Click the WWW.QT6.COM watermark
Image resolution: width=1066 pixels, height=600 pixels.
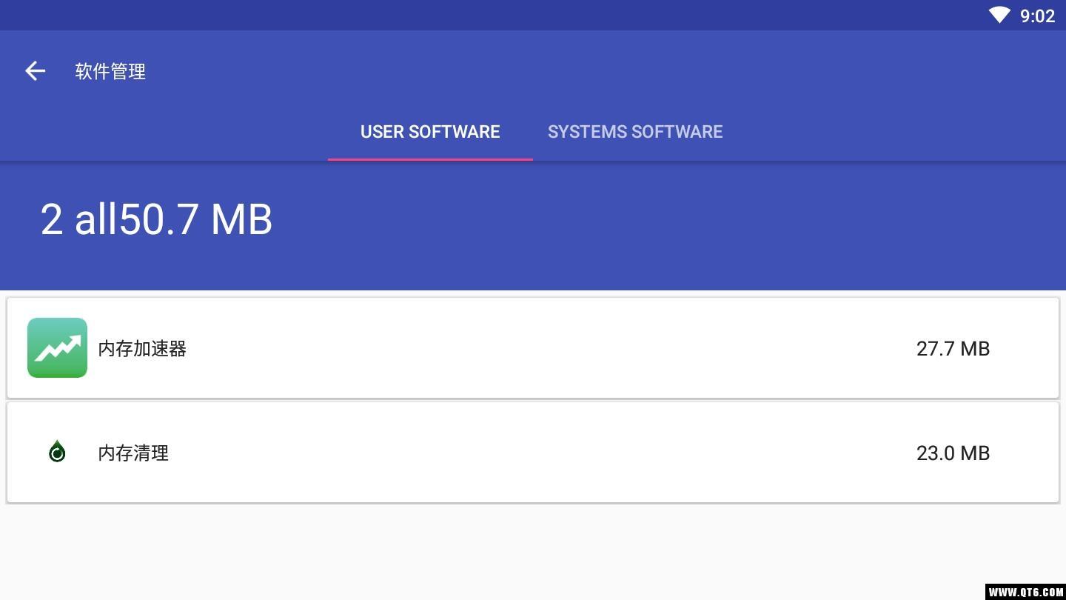pyautogui.click(x=1025, y=592)
